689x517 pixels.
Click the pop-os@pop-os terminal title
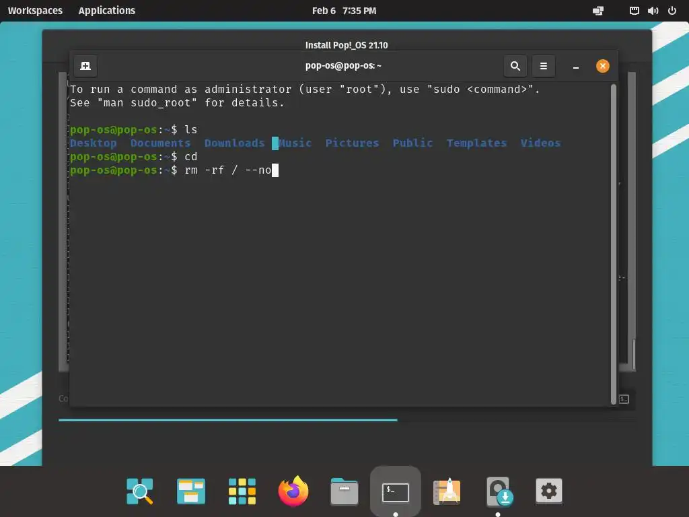[x=343, y=66]
